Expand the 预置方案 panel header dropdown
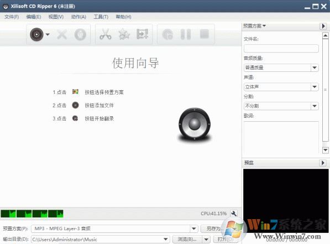Viewport: 330px width, 244px height. [x=255, y=25]
